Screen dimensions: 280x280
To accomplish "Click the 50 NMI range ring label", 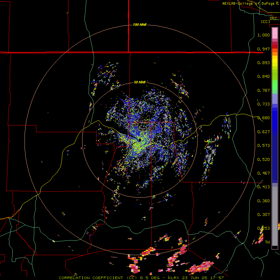I will 140,82.
